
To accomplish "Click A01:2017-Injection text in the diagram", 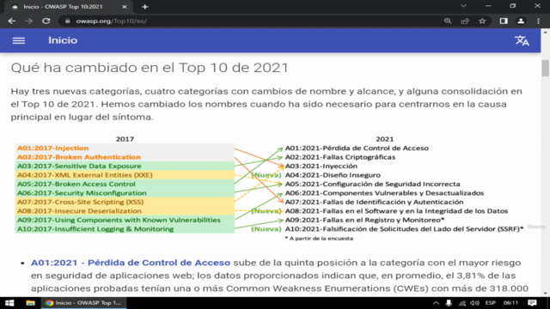I will (53, 148).
